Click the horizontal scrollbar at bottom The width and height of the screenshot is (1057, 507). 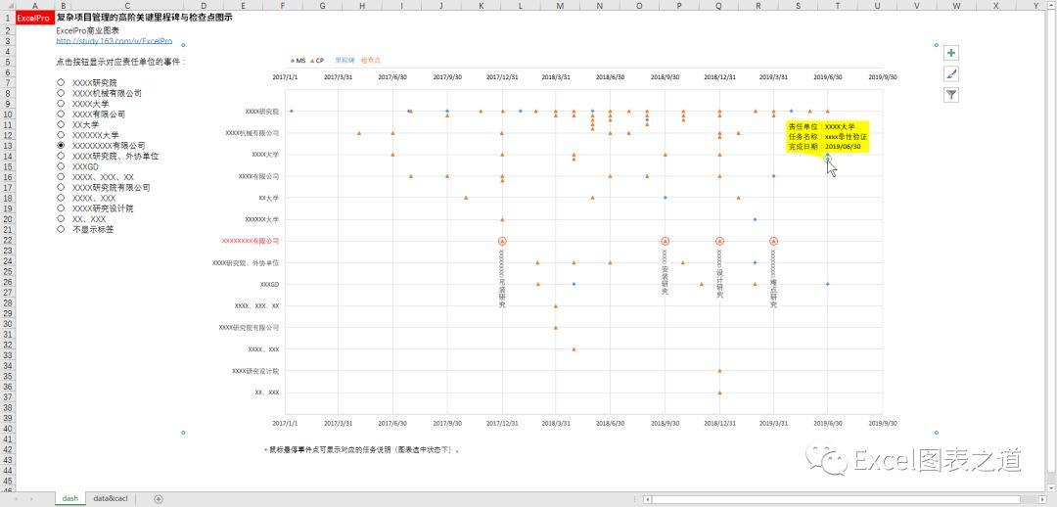click(844, 499)
